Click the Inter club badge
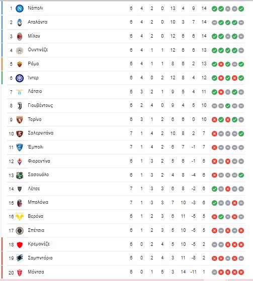This screenshot has width=253, height=281. tap(20, 78)
